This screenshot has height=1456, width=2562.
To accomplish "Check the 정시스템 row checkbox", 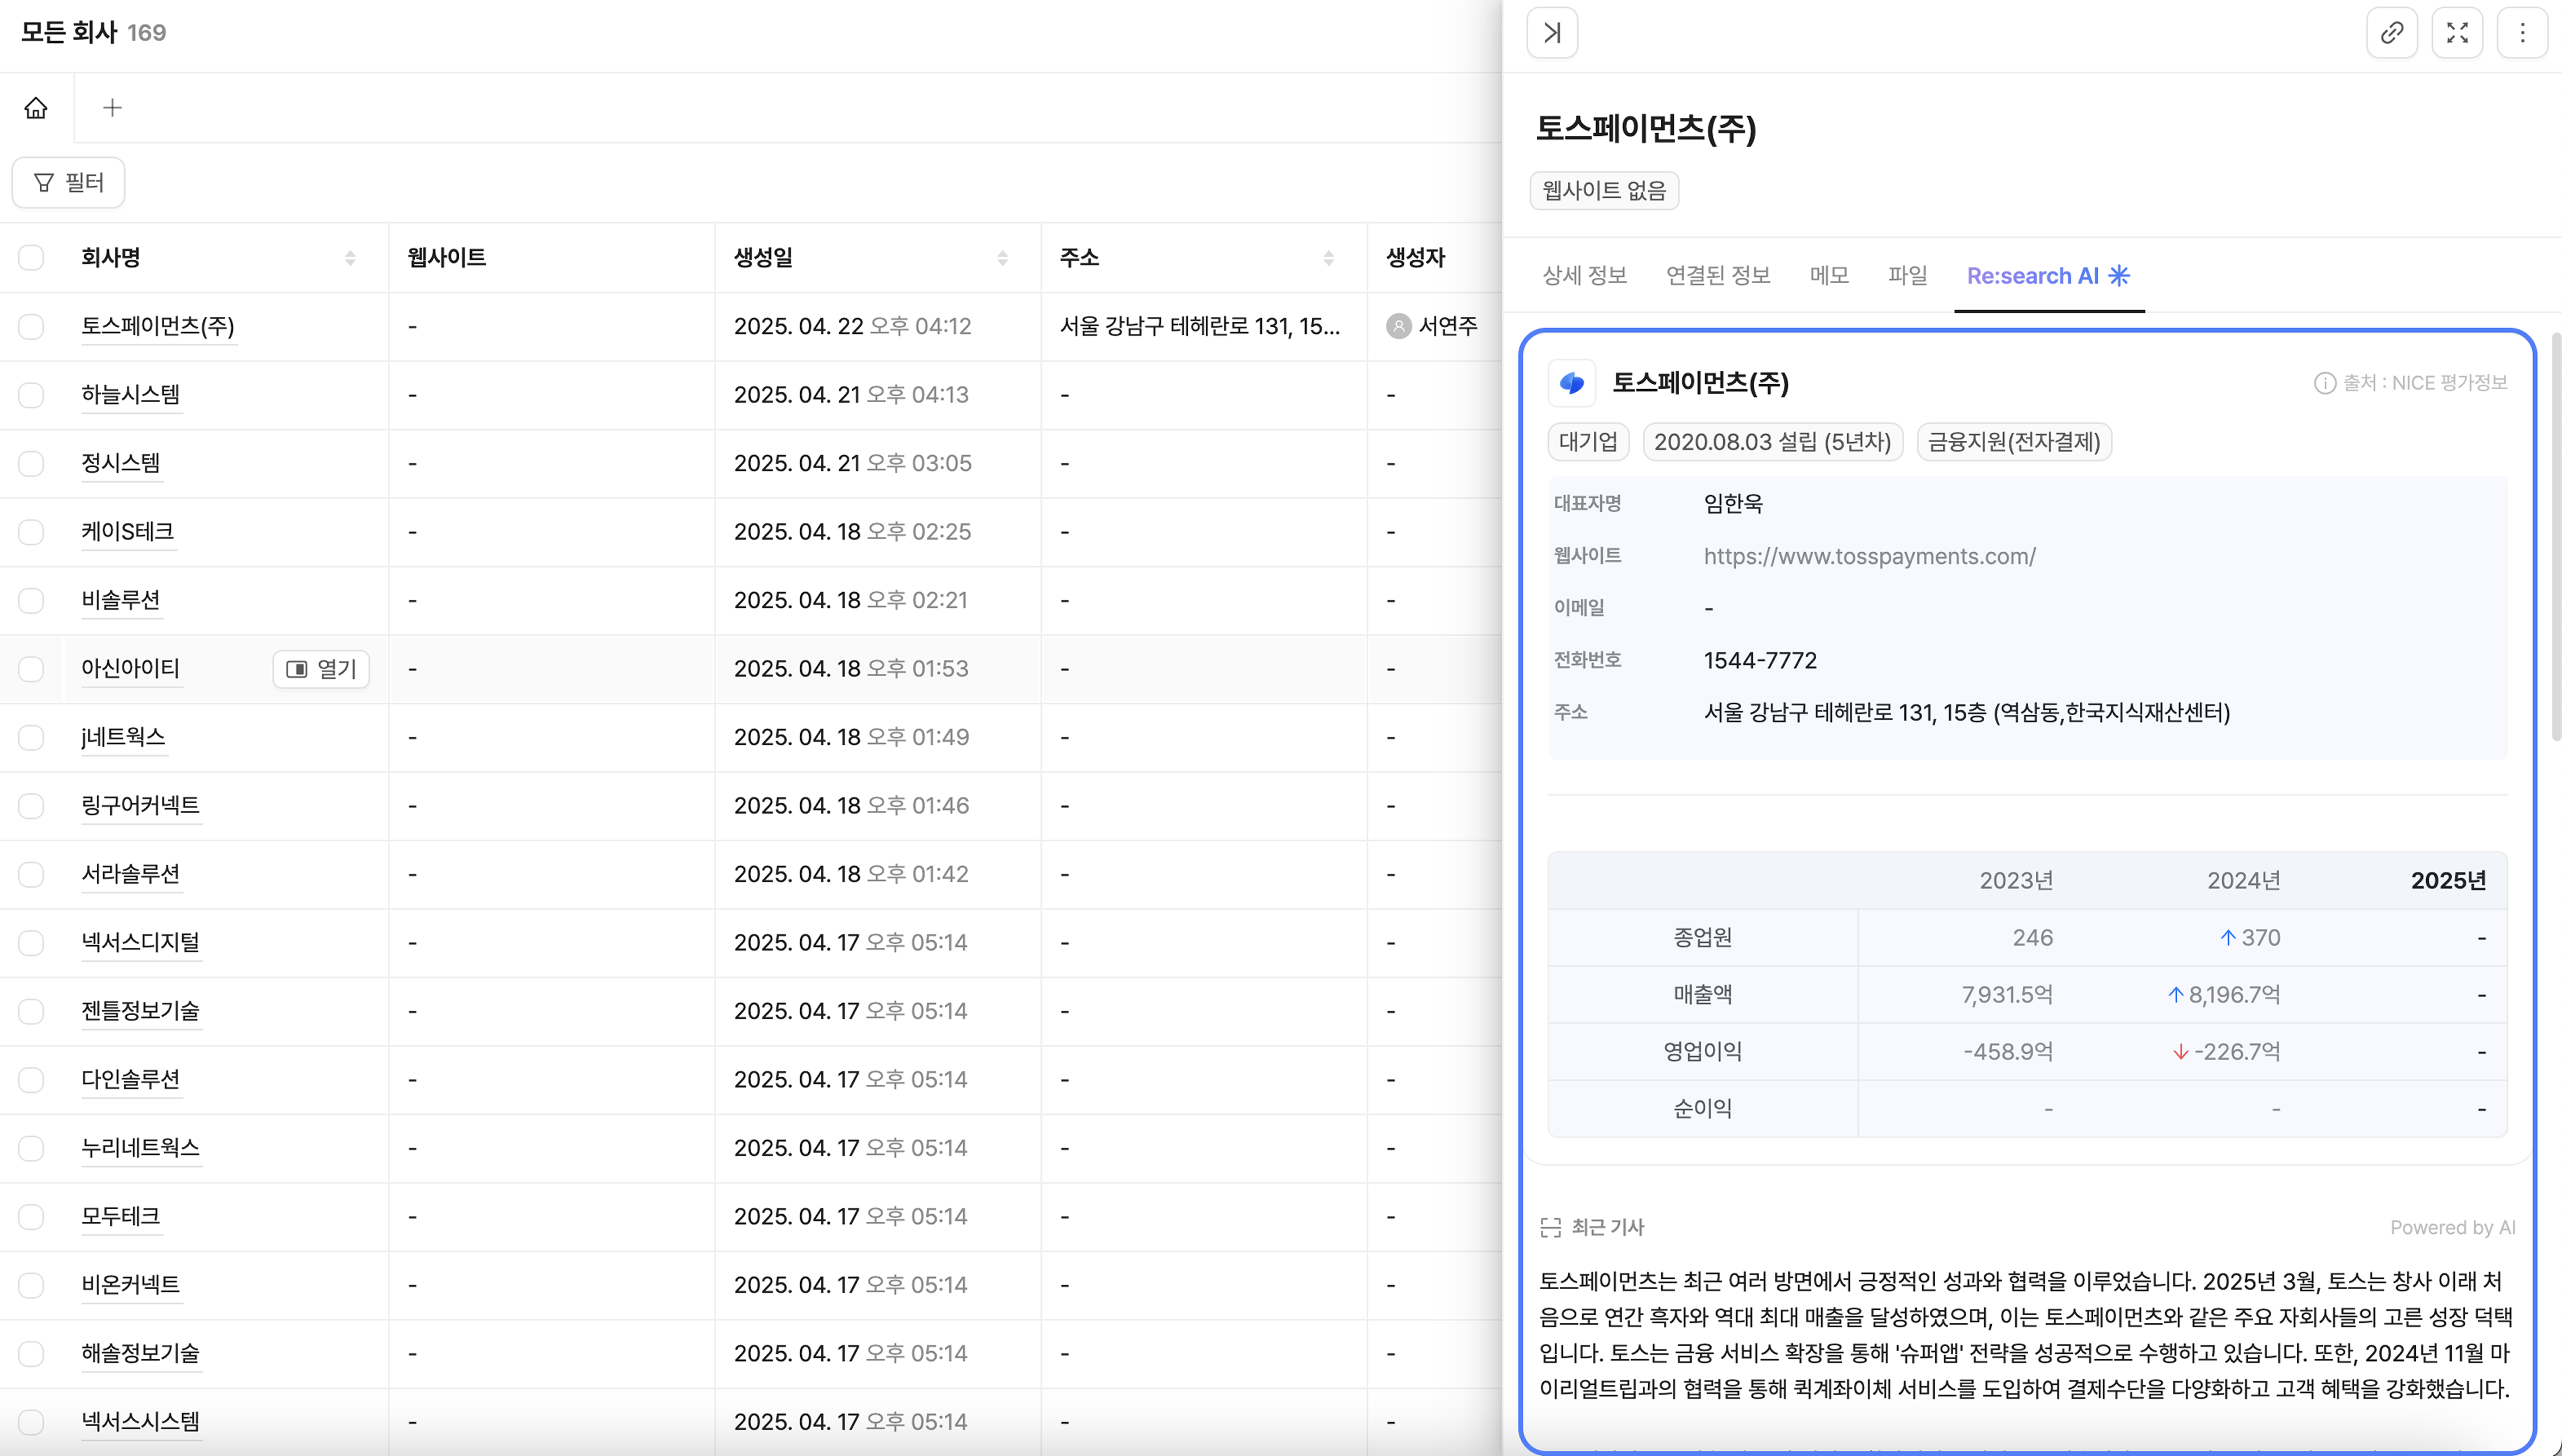I will click(31, 463).
